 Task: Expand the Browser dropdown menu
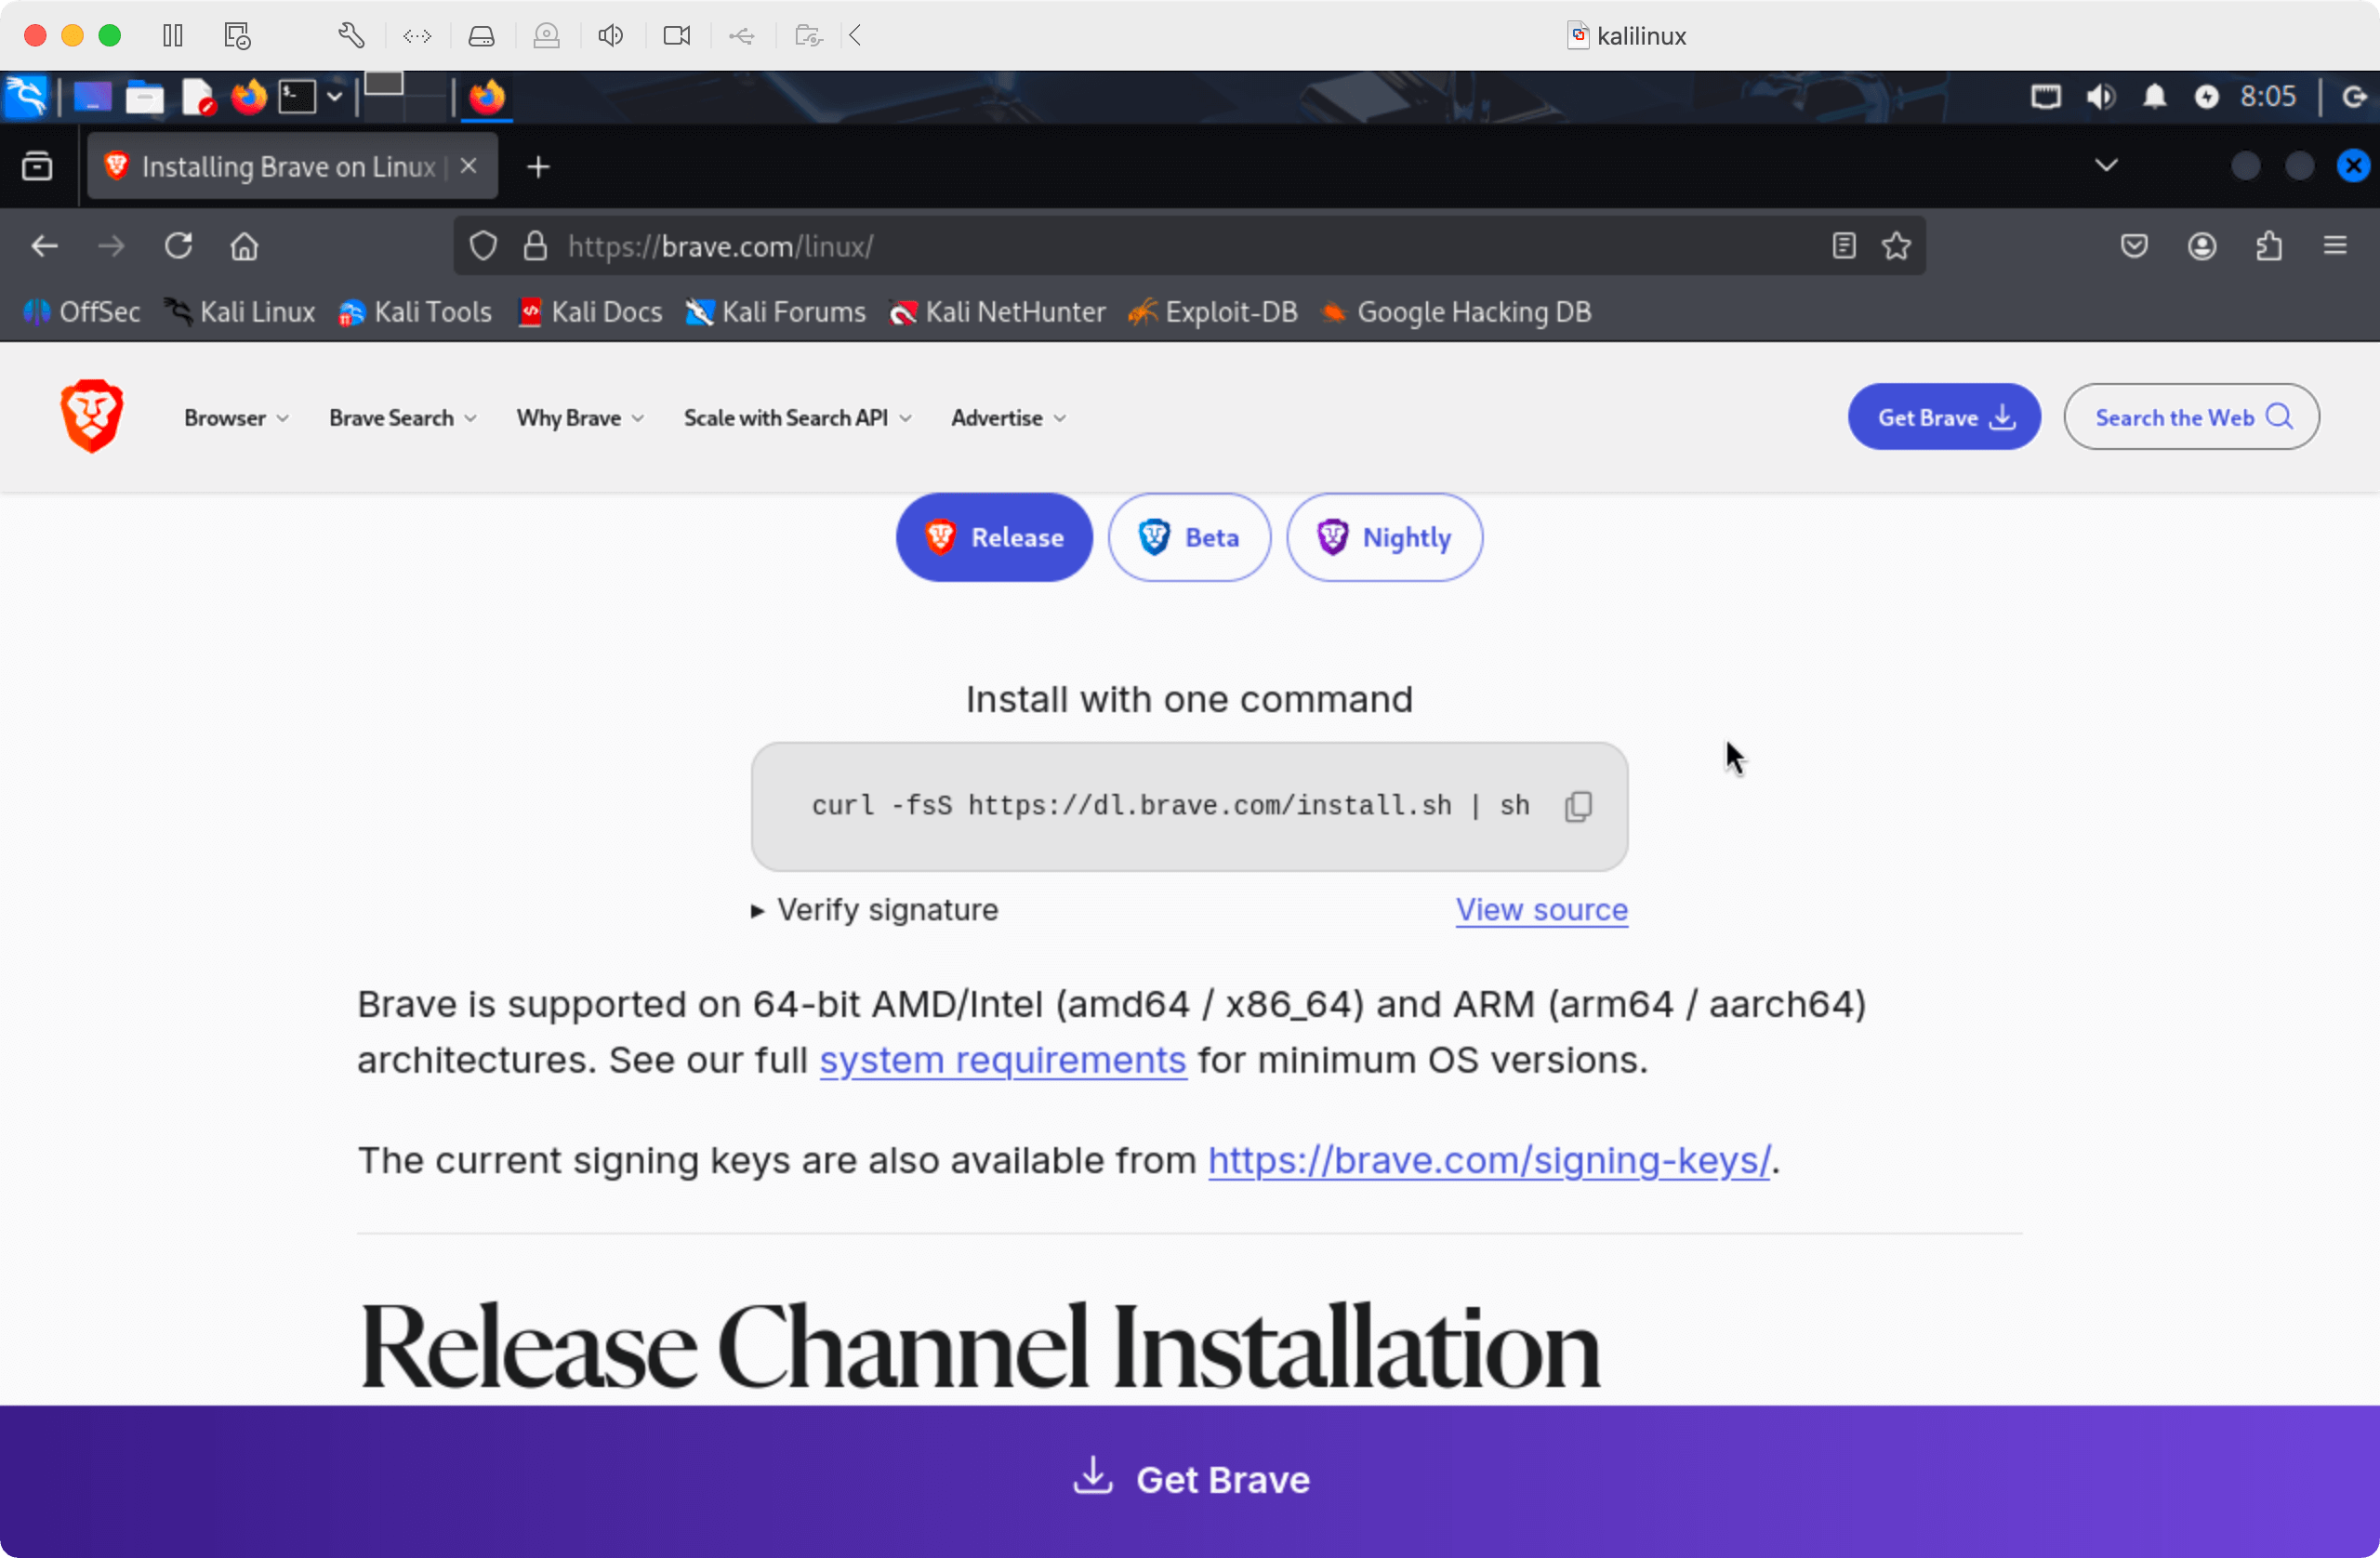(x=236, y=418)
